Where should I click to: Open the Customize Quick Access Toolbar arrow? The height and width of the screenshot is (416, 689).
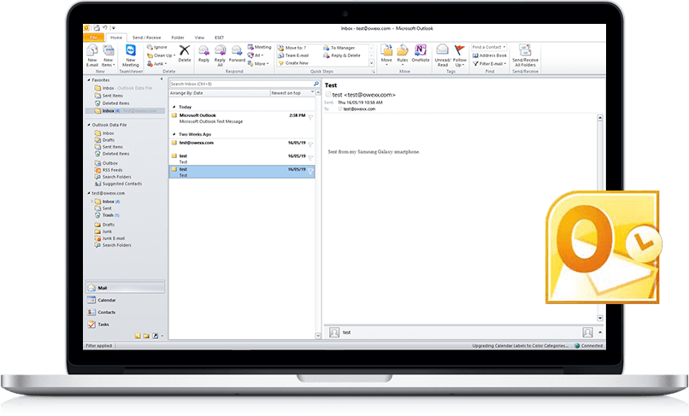click(x=114, y=27)
